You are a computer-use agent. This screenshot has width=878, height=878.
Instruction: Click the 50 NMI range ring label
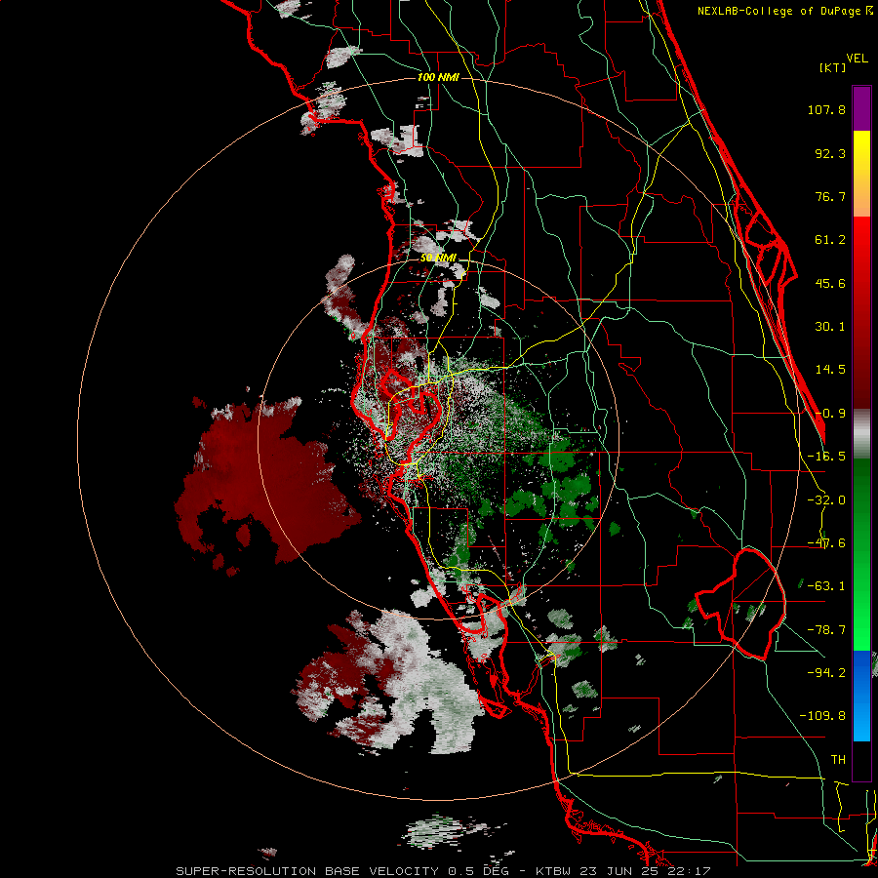click(x=438, y=258)
